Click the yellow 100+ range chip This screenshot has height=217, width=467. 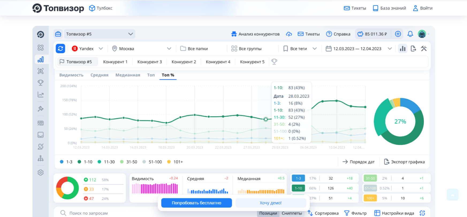370,198
